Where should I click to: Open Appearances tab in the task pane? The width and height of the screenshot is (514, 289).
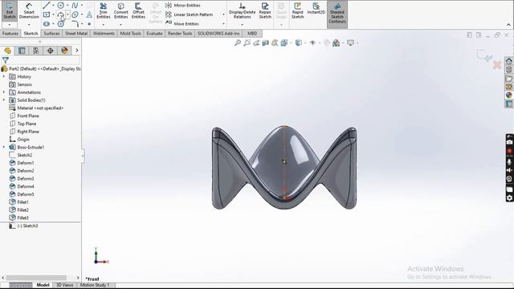point(508,95)
